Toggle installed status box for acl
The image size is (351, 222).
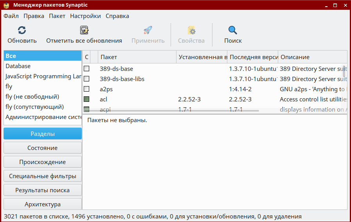point(86,99)
